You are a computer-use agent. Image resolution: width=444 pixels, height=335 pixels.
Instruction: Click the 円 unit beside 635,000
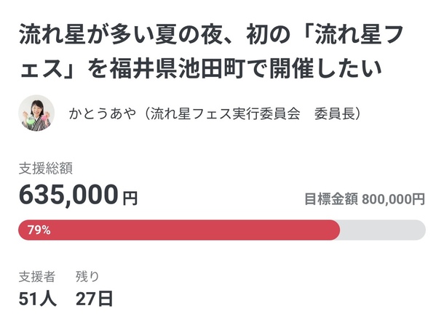130,198
